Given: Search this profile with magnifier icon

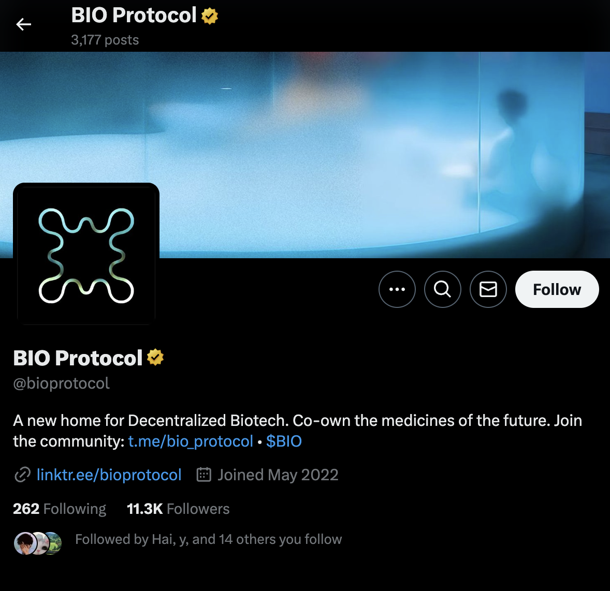Looking at the screenshot, I should 442,289.
